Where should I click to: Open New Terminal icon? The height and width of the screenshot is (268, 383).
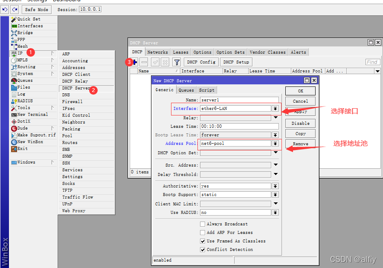click(x=14, y=115)
